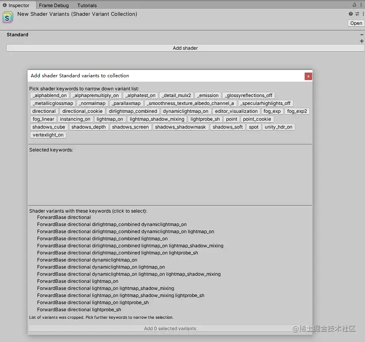Select 'lightmap_on lightmap_shadow_mixing lightprobe_sh' variant
This screenshot has height=342, width=365.
(x=121, y=295)
